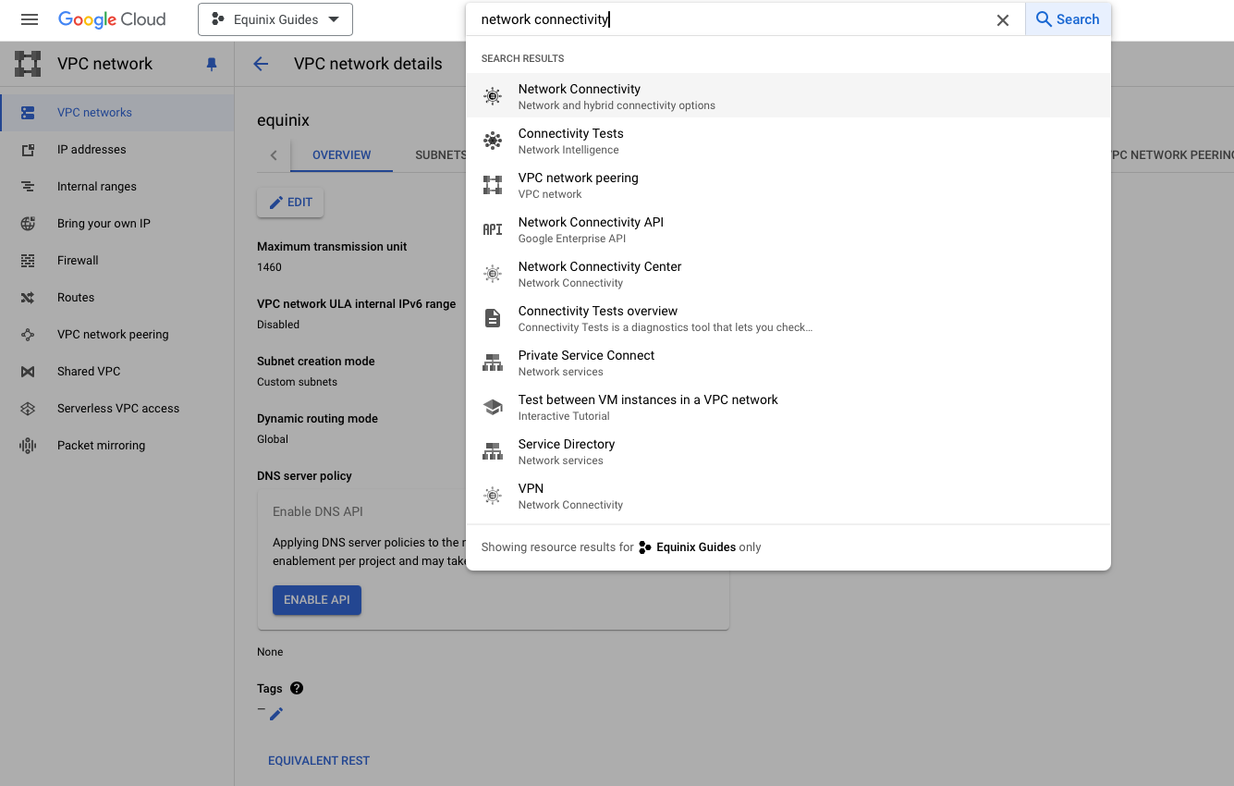Click the Shared VPC sidebar icon
The width and height of the screenshot is (1234, 786).
28,371
